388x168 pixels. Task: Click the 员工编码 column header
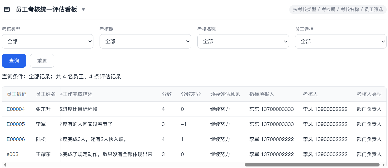point(17,94)
